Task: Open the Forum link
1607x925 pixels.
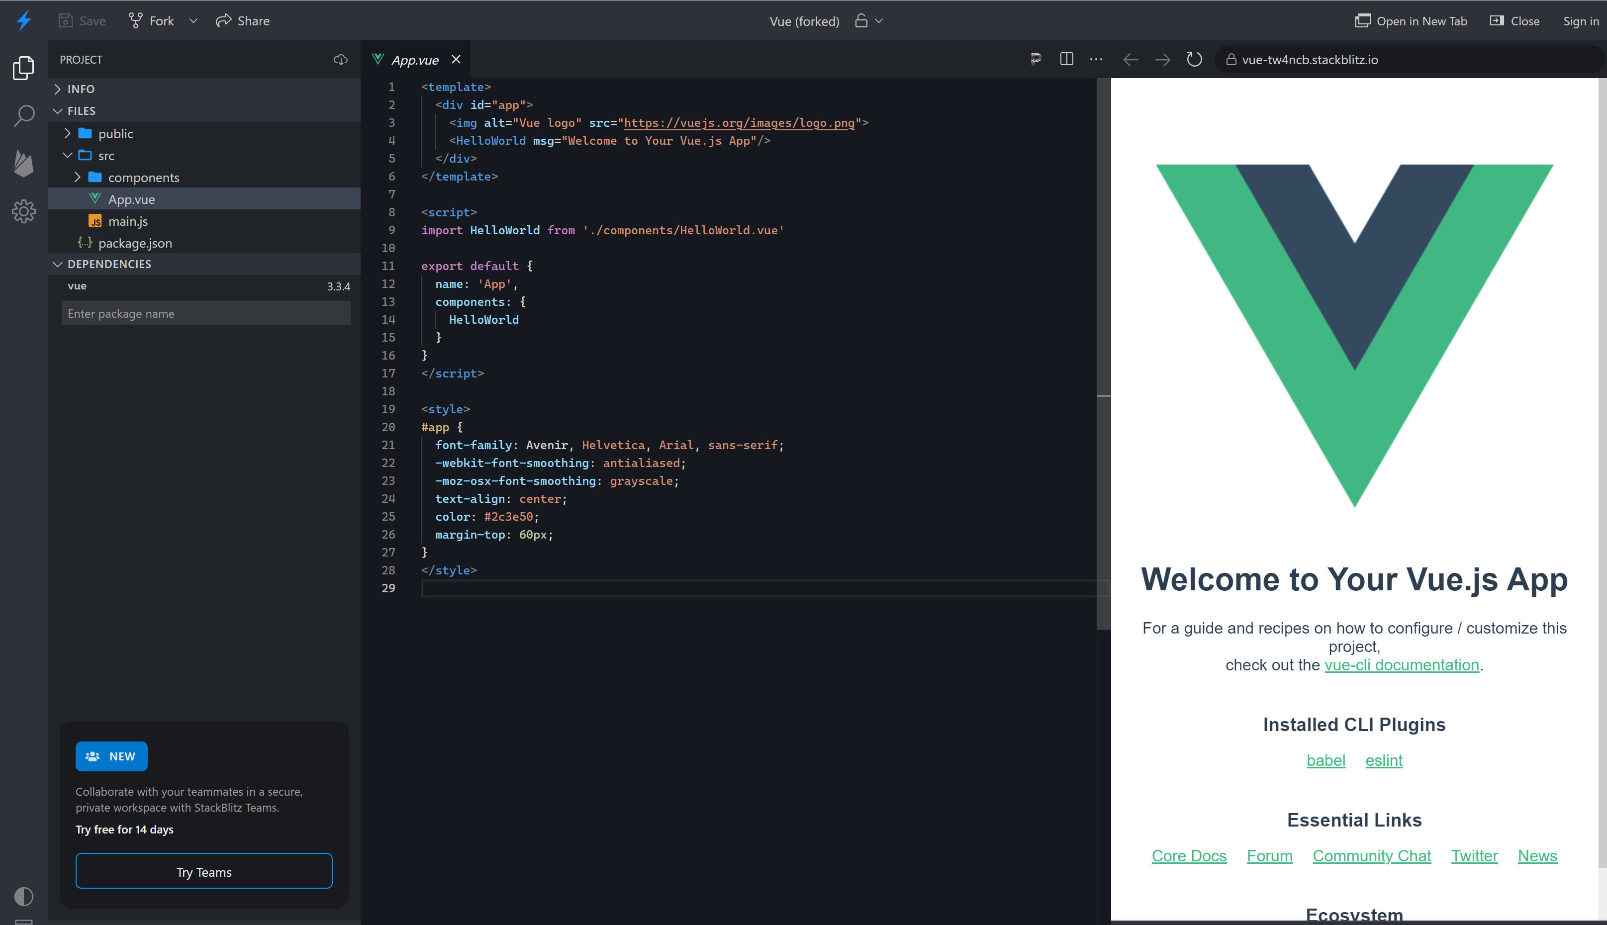Action: 1269,856
